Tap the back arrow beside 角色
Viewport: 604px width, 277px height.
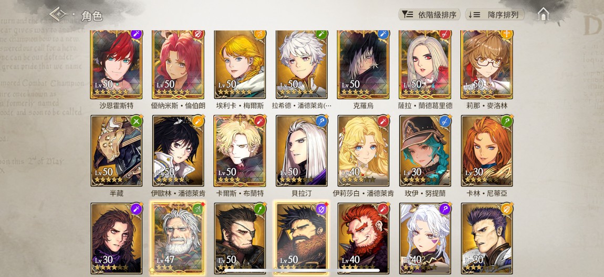coord(59,15)
